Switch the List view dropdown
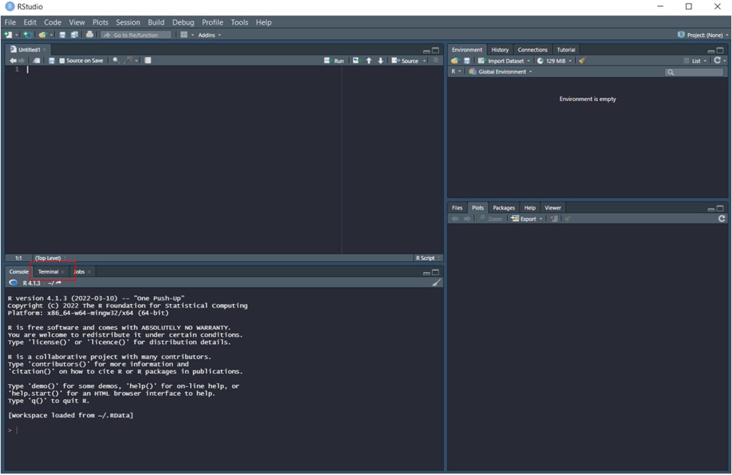The height and width of the screenshot is (475, 732). pos(695,60)
